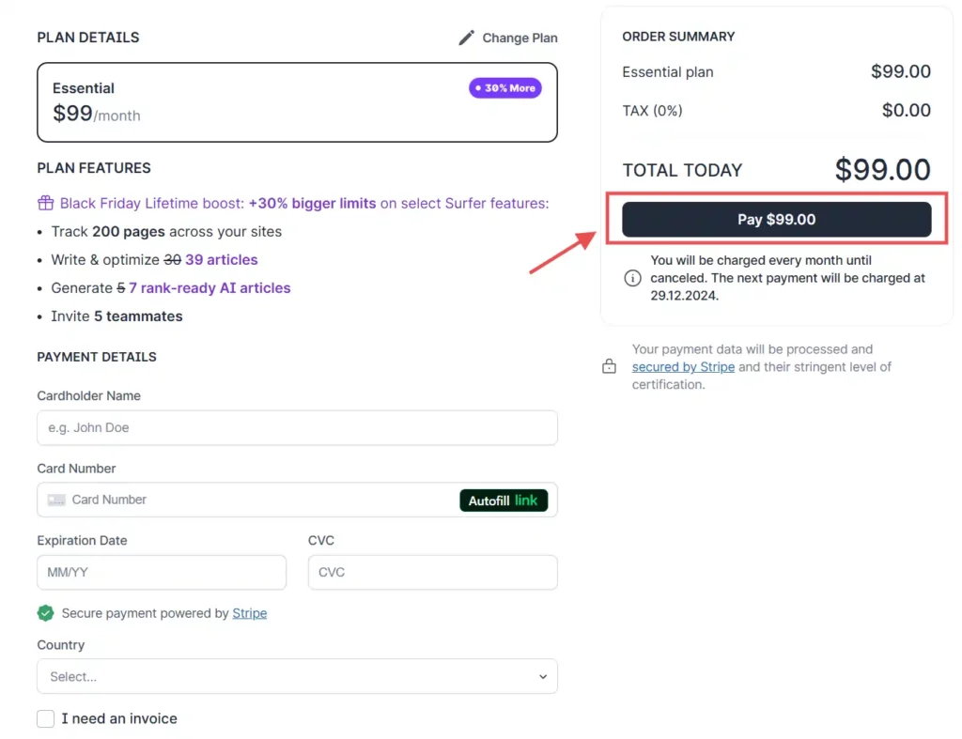The height and width of the screenshot is (739, 962).
Task: Click the card icon inside the Card Number field
Action: click(x=58, y=500)
